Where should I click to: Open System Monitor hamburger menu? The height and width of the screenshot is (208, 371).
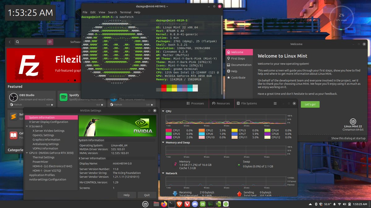pos(275,104)
